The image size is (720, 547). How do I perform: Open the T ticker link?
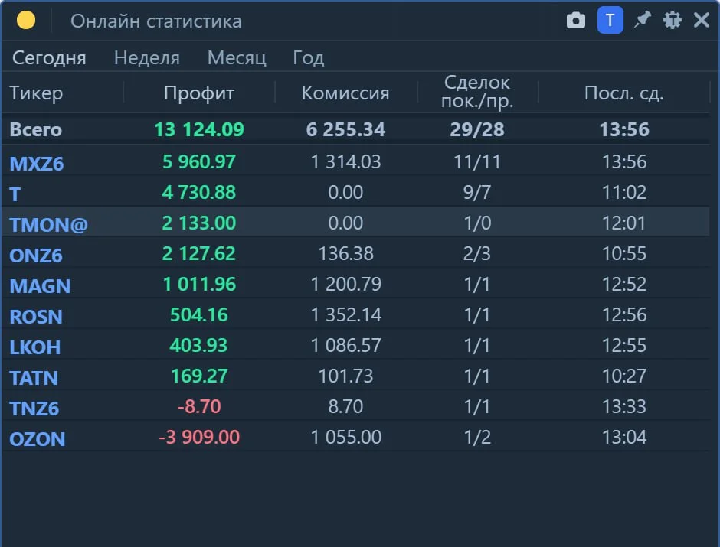tap(15, 194)
